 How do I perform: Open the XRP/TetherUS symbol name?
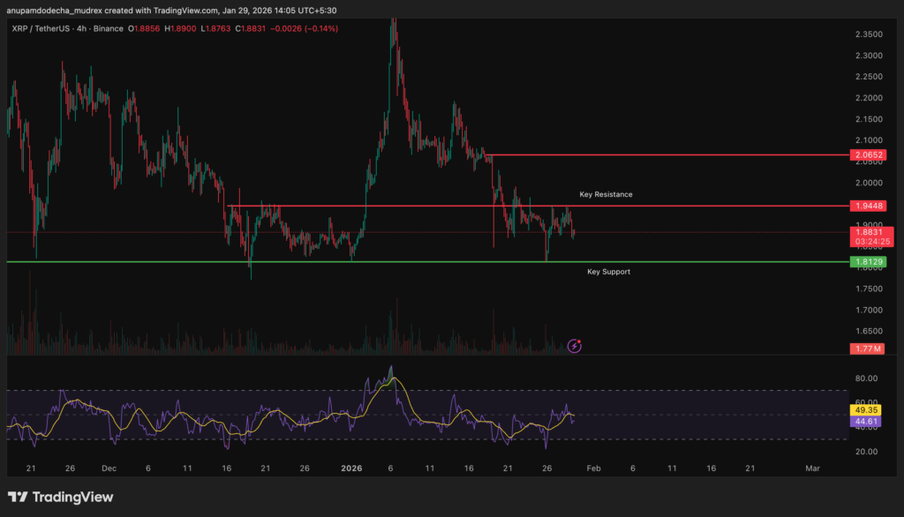click(40, 27)
